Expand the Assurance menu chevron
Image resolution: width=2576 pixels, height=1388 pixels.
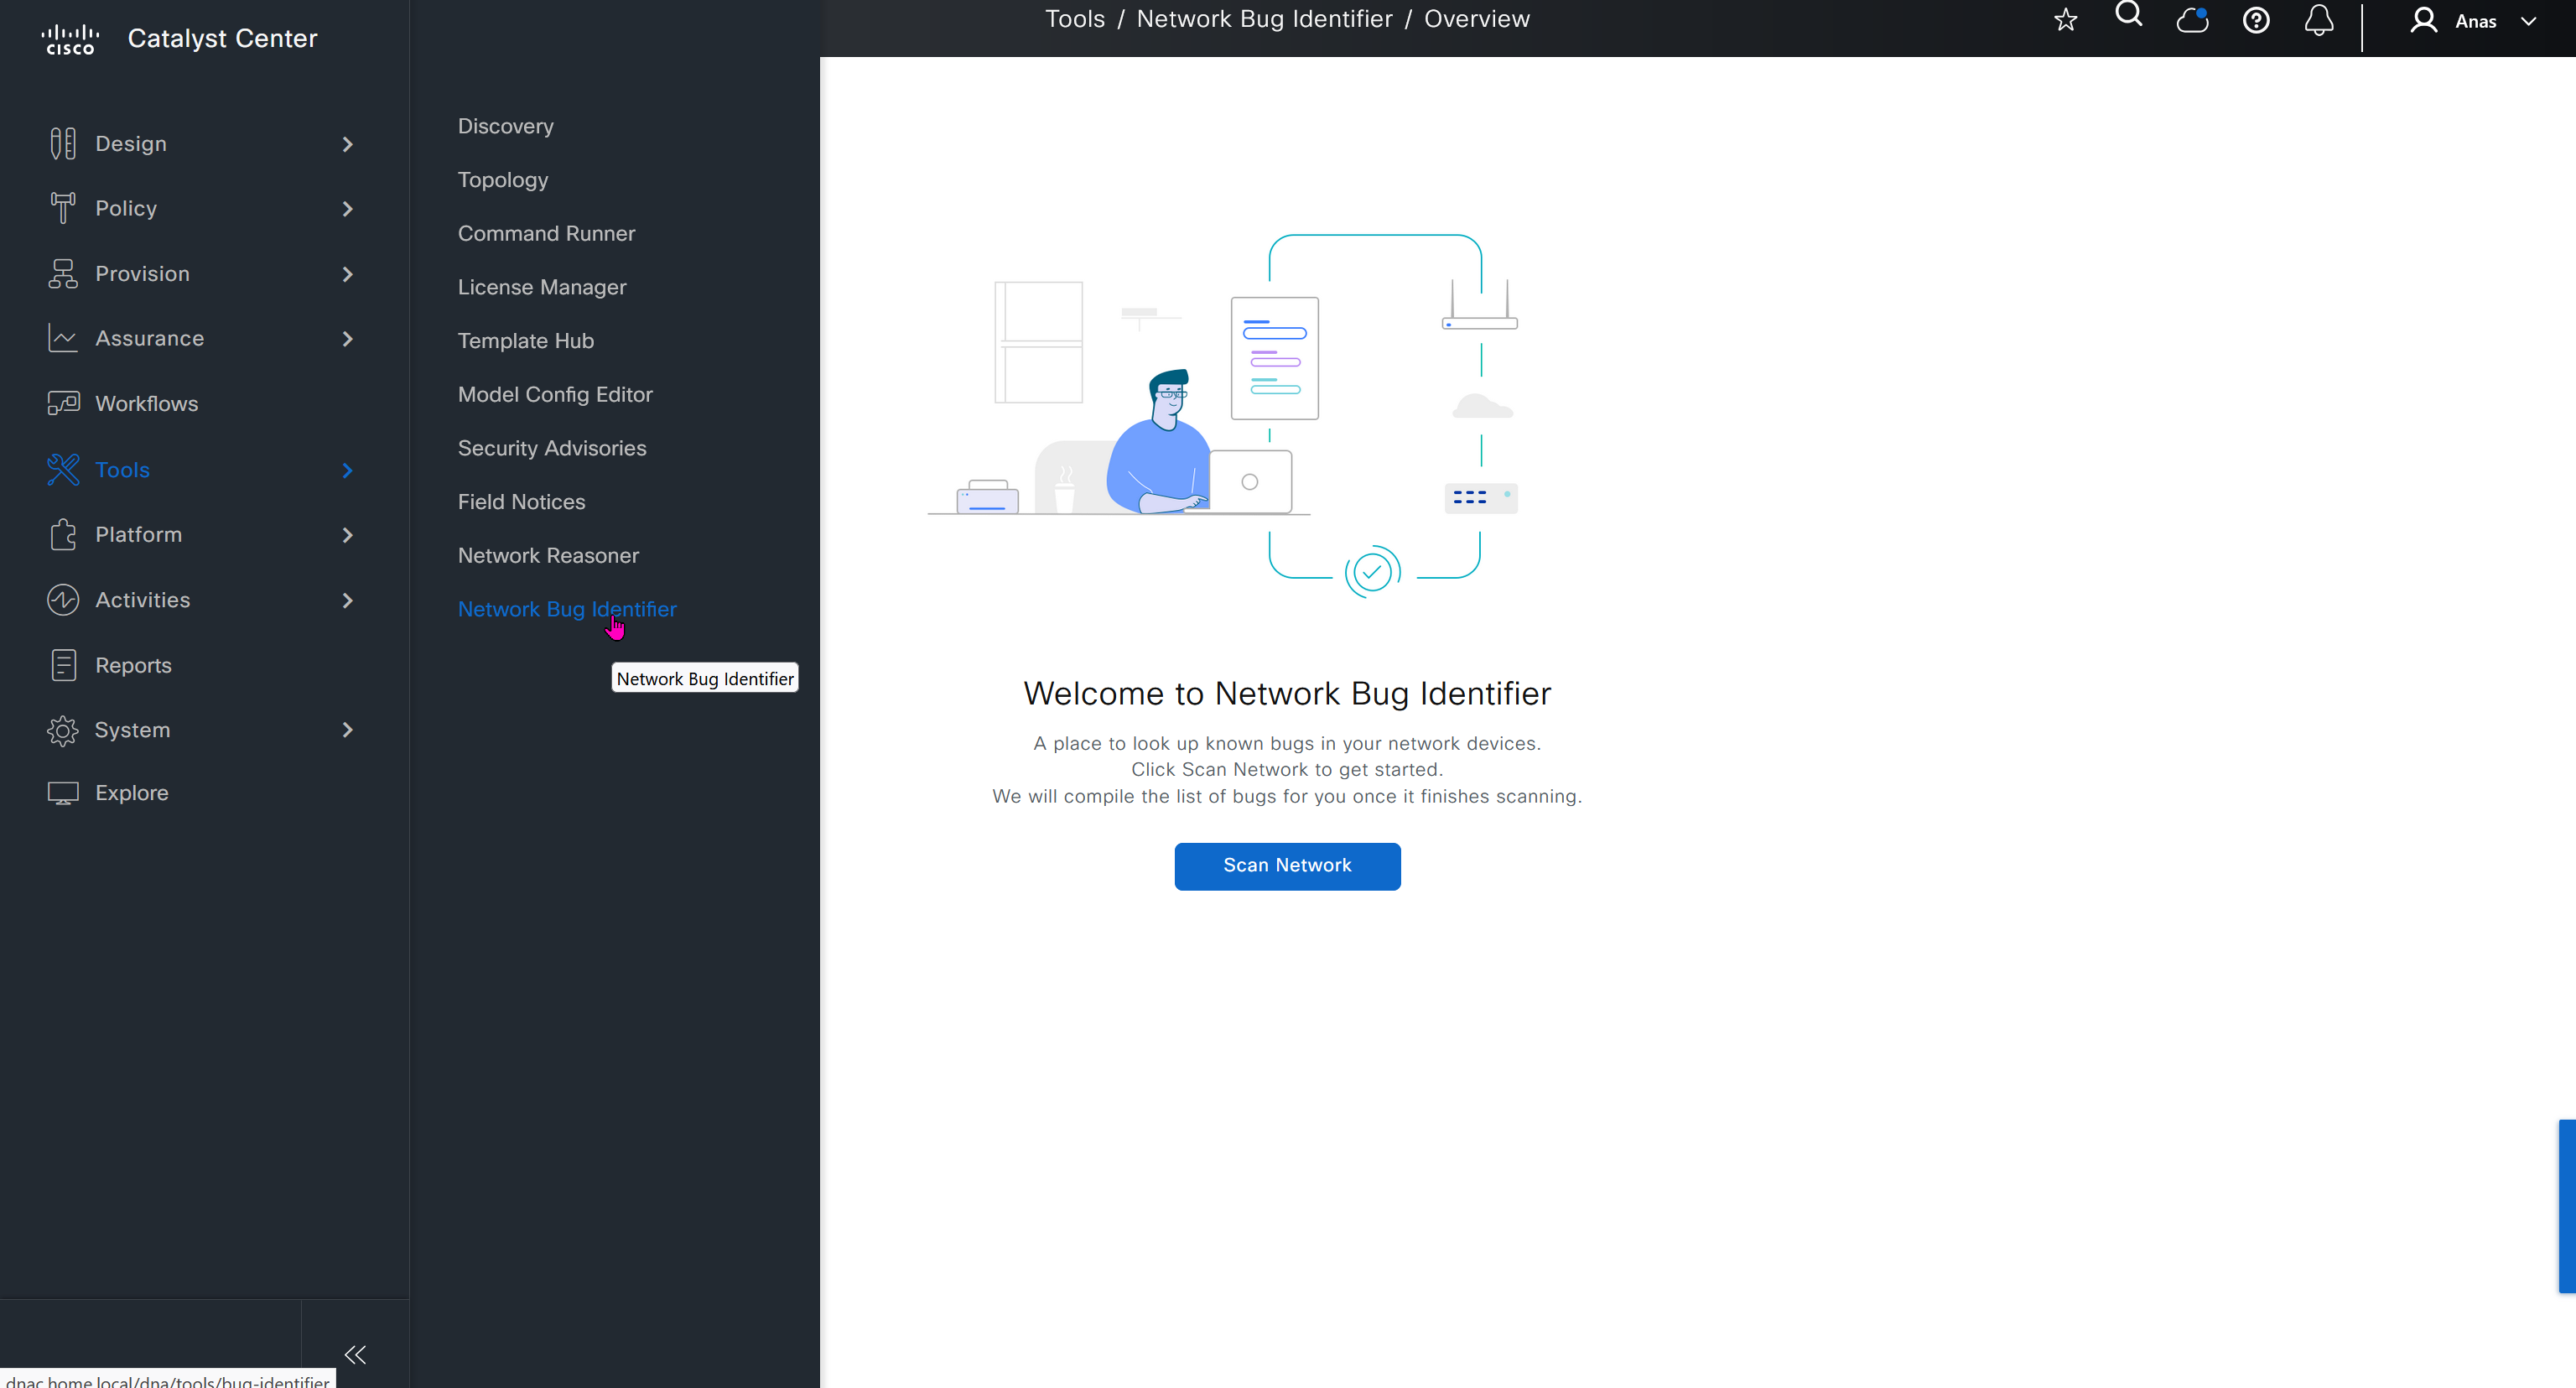347,339
